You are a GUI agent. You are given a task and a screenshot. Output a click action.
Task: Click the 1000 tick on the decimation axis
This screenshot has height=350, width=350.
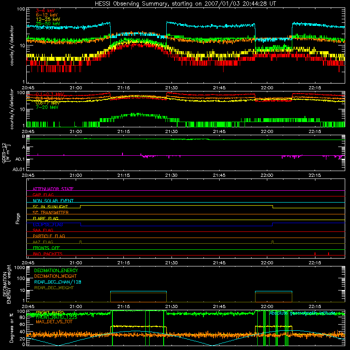click(x=20, y=268)
